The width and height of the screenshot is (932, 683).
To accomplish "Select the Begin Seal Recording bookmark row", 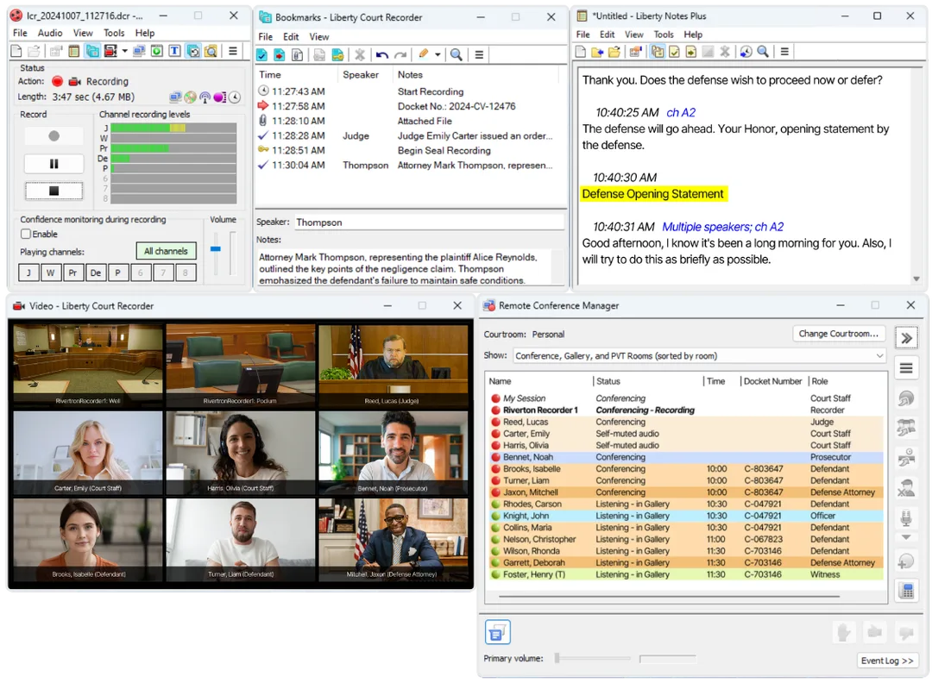I will point(409,150).
